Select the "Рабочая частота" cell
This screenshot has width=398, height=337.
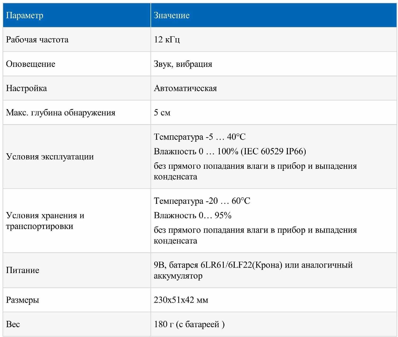pyautogui.click(x=37, y=40)
